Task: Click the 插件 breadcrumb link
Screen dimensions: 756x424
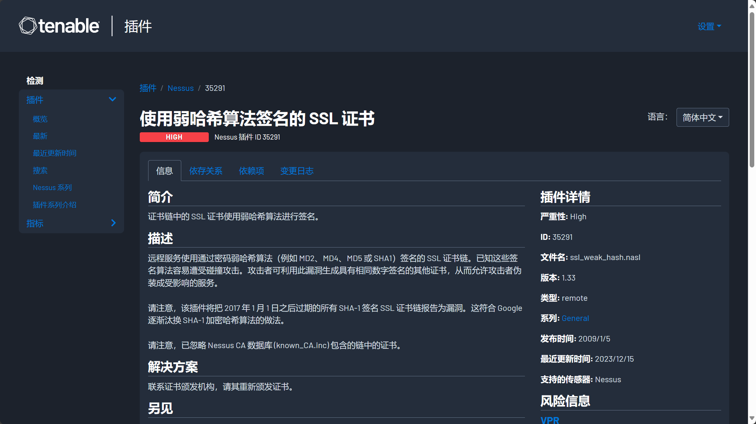Action: coord(148,88)
